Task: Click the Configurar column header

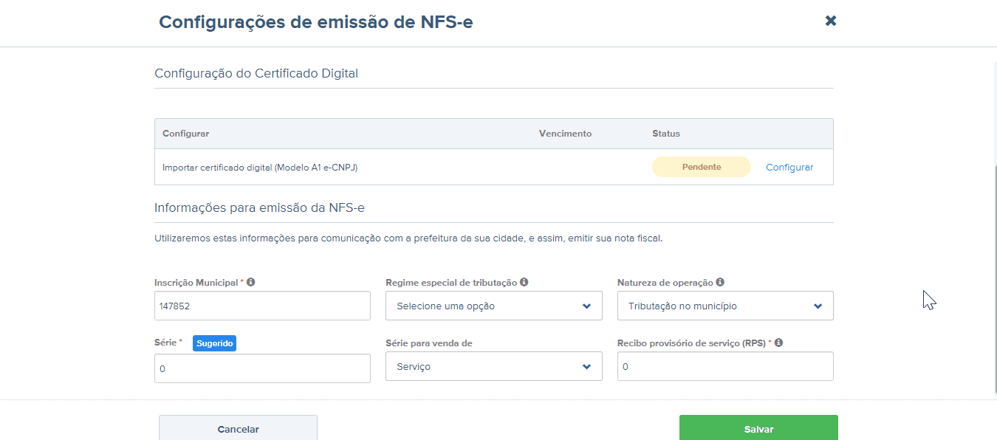Action: [185, 134]
